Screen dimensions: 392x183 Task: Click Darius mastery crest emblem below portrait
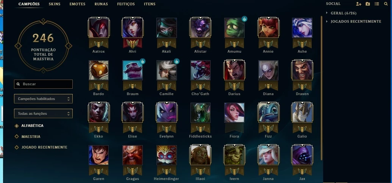(x=234, y=86)
